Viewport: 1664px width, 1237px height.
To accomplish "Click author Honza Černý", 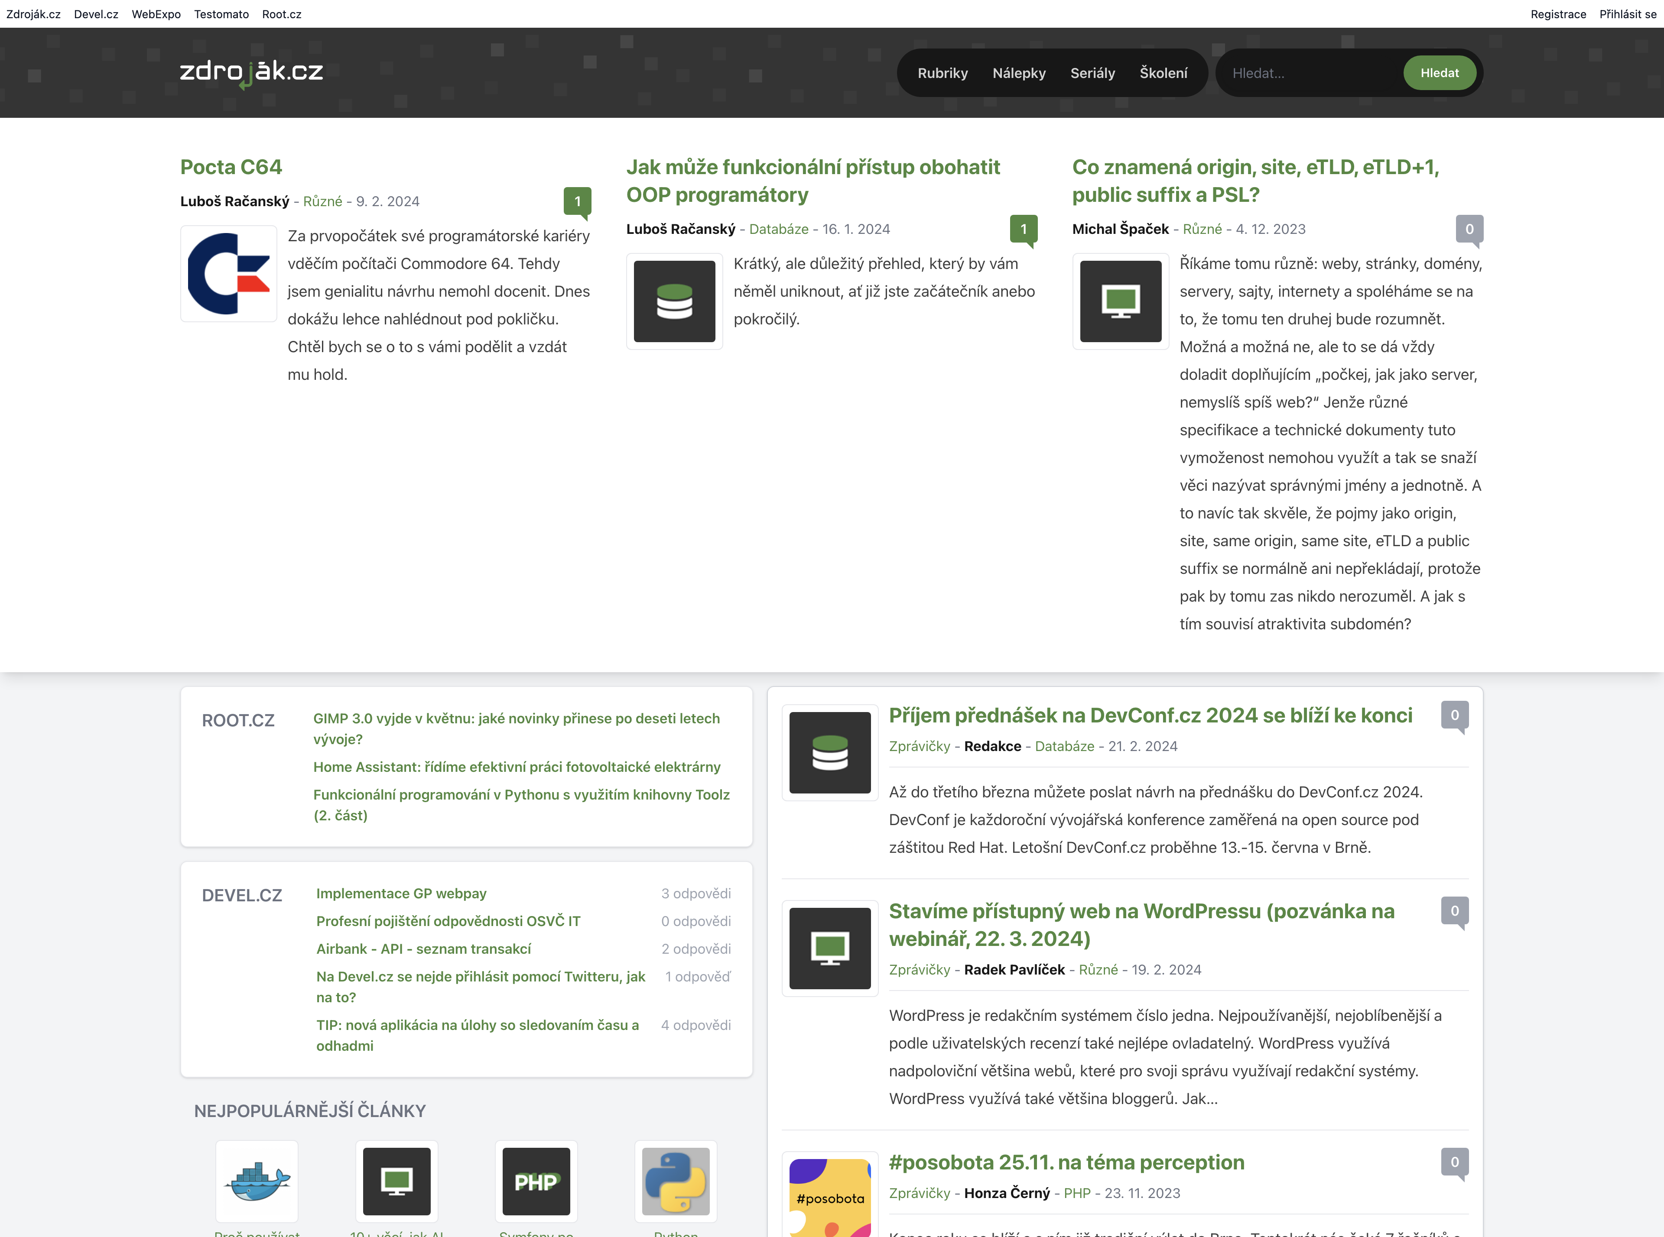I will (1007, 1194).
